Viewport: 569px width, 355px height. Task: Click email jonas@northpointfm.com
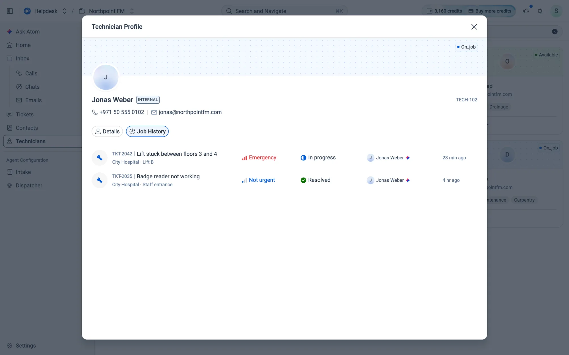coord(190,112)
